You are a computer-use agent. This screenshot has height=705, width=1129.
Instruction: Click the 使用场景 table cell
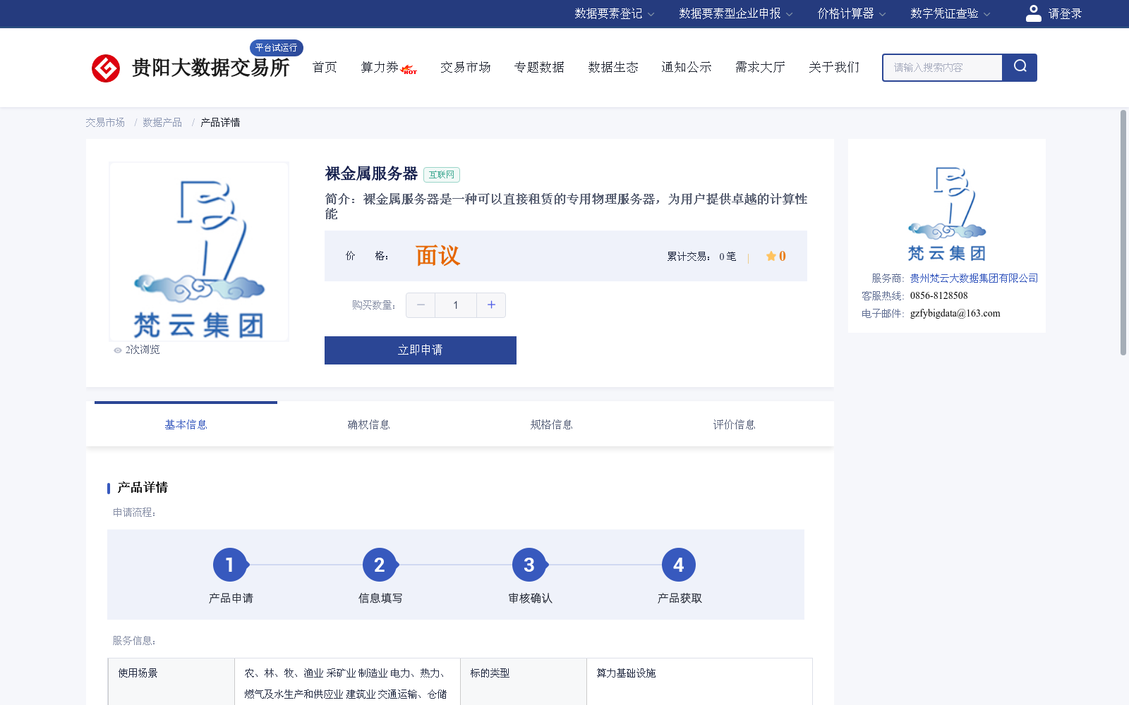tap(171, 682)
